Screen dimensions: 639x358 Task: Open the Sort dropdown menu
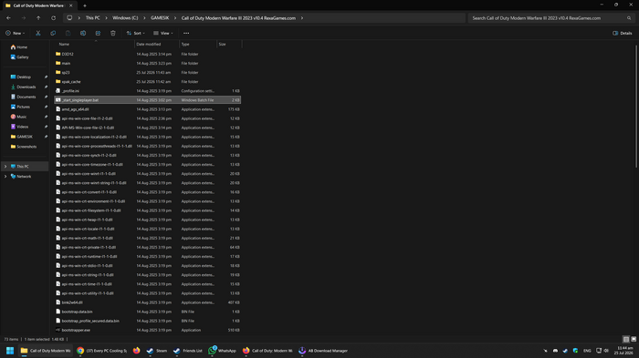[x=136, y=33]
